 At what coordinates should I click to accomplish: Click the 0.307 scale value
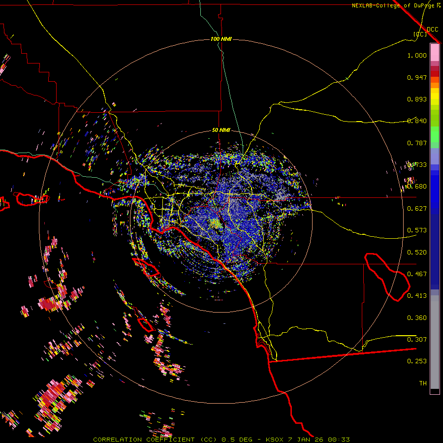[417, 340]
